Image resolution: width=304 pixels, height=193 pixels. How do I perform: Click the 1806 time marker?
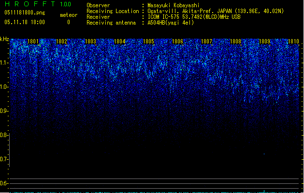(177, 41)
